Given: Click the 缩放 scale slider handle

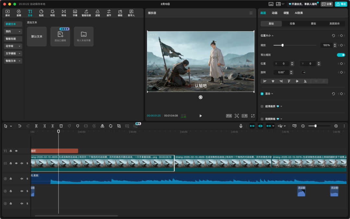Looking at the screenshot, I should coord(283,45).
